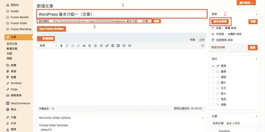265x132 pixels.
Task: Insert or edit link
Action: coord(107,46)
